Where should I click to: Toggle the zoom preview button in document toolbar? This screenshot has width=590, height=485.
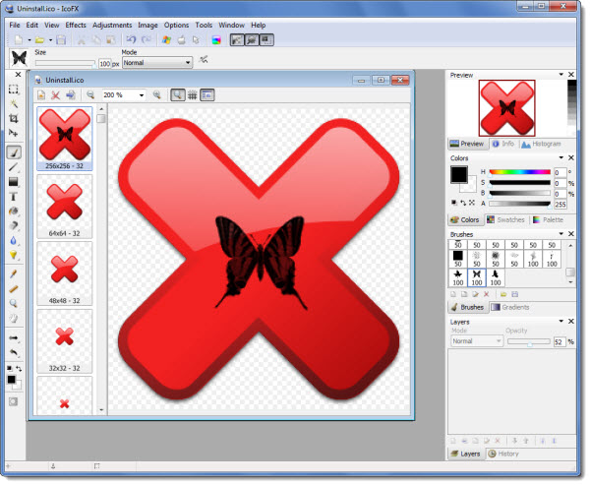coord(177,95)
